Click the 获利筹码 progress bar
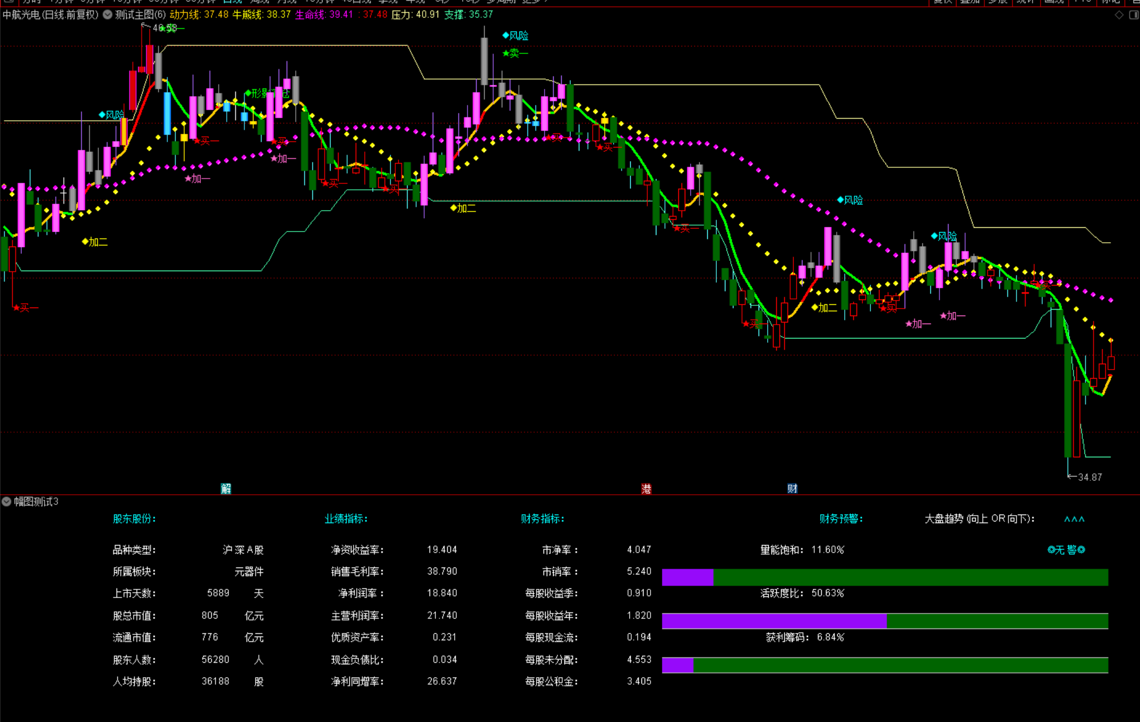 click(x=885, y=665)
